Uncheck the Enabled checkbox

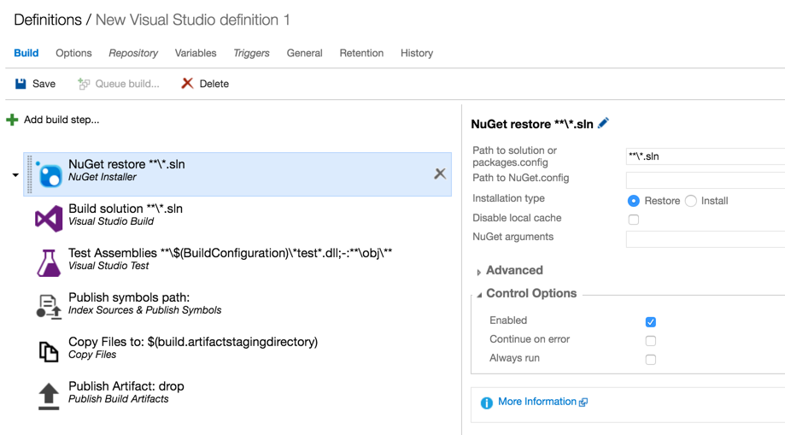tap(651, 321)
